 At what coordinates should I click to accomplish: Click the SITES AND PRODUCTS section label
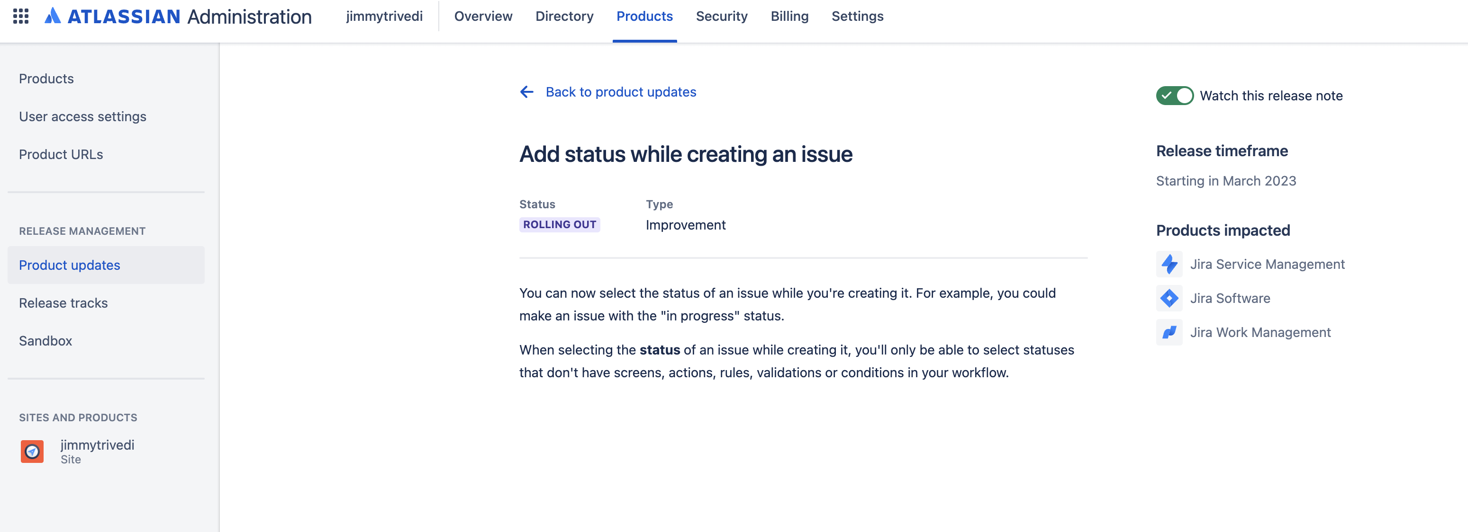78,417
